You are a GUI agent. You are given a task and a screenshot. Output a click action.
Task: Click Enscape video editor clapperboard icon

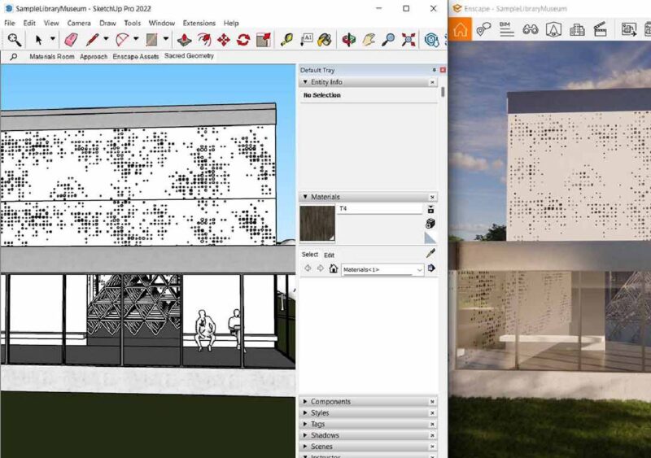(x=601, y=29)
